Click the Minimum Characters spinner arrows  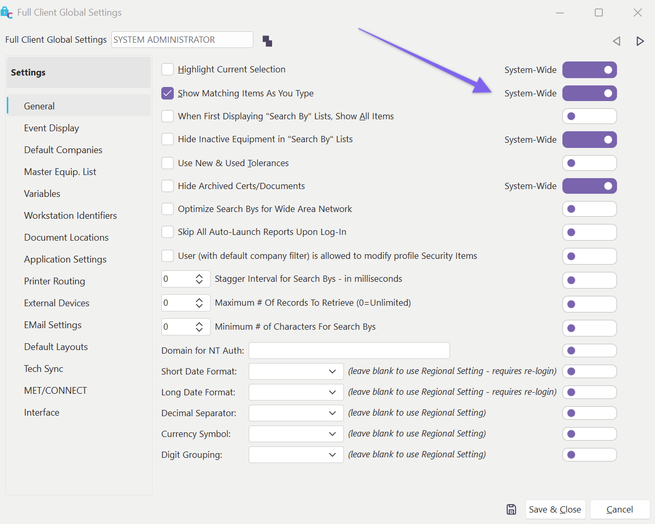pos(199,327)
